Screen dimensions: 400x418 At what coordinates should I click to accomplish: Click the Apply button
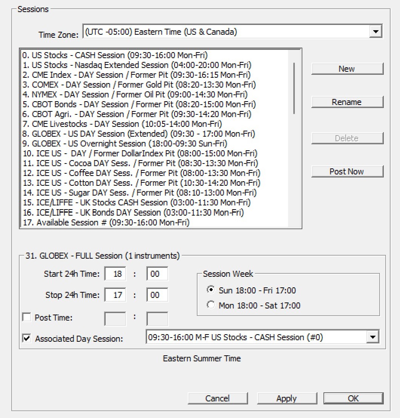coord(287,398)
